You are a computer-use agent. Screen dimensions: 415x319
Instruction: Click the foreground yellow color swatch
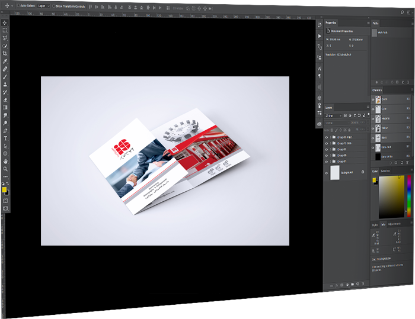(4, 190)
